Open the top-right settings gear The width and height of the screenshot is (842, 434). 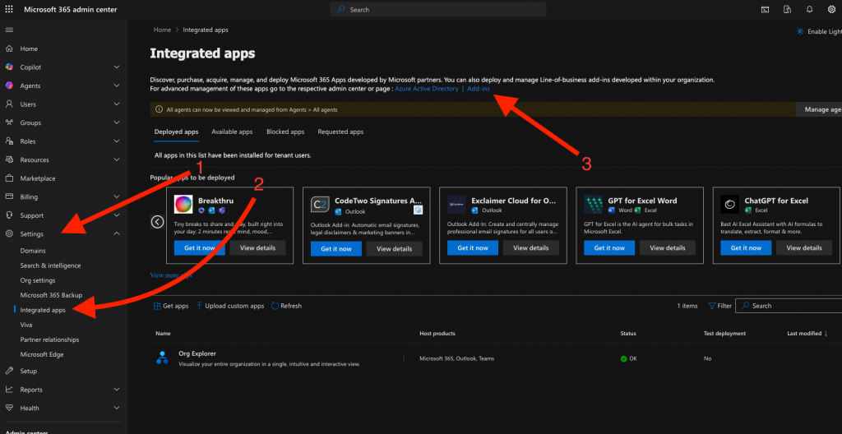(x=832, y=9)
